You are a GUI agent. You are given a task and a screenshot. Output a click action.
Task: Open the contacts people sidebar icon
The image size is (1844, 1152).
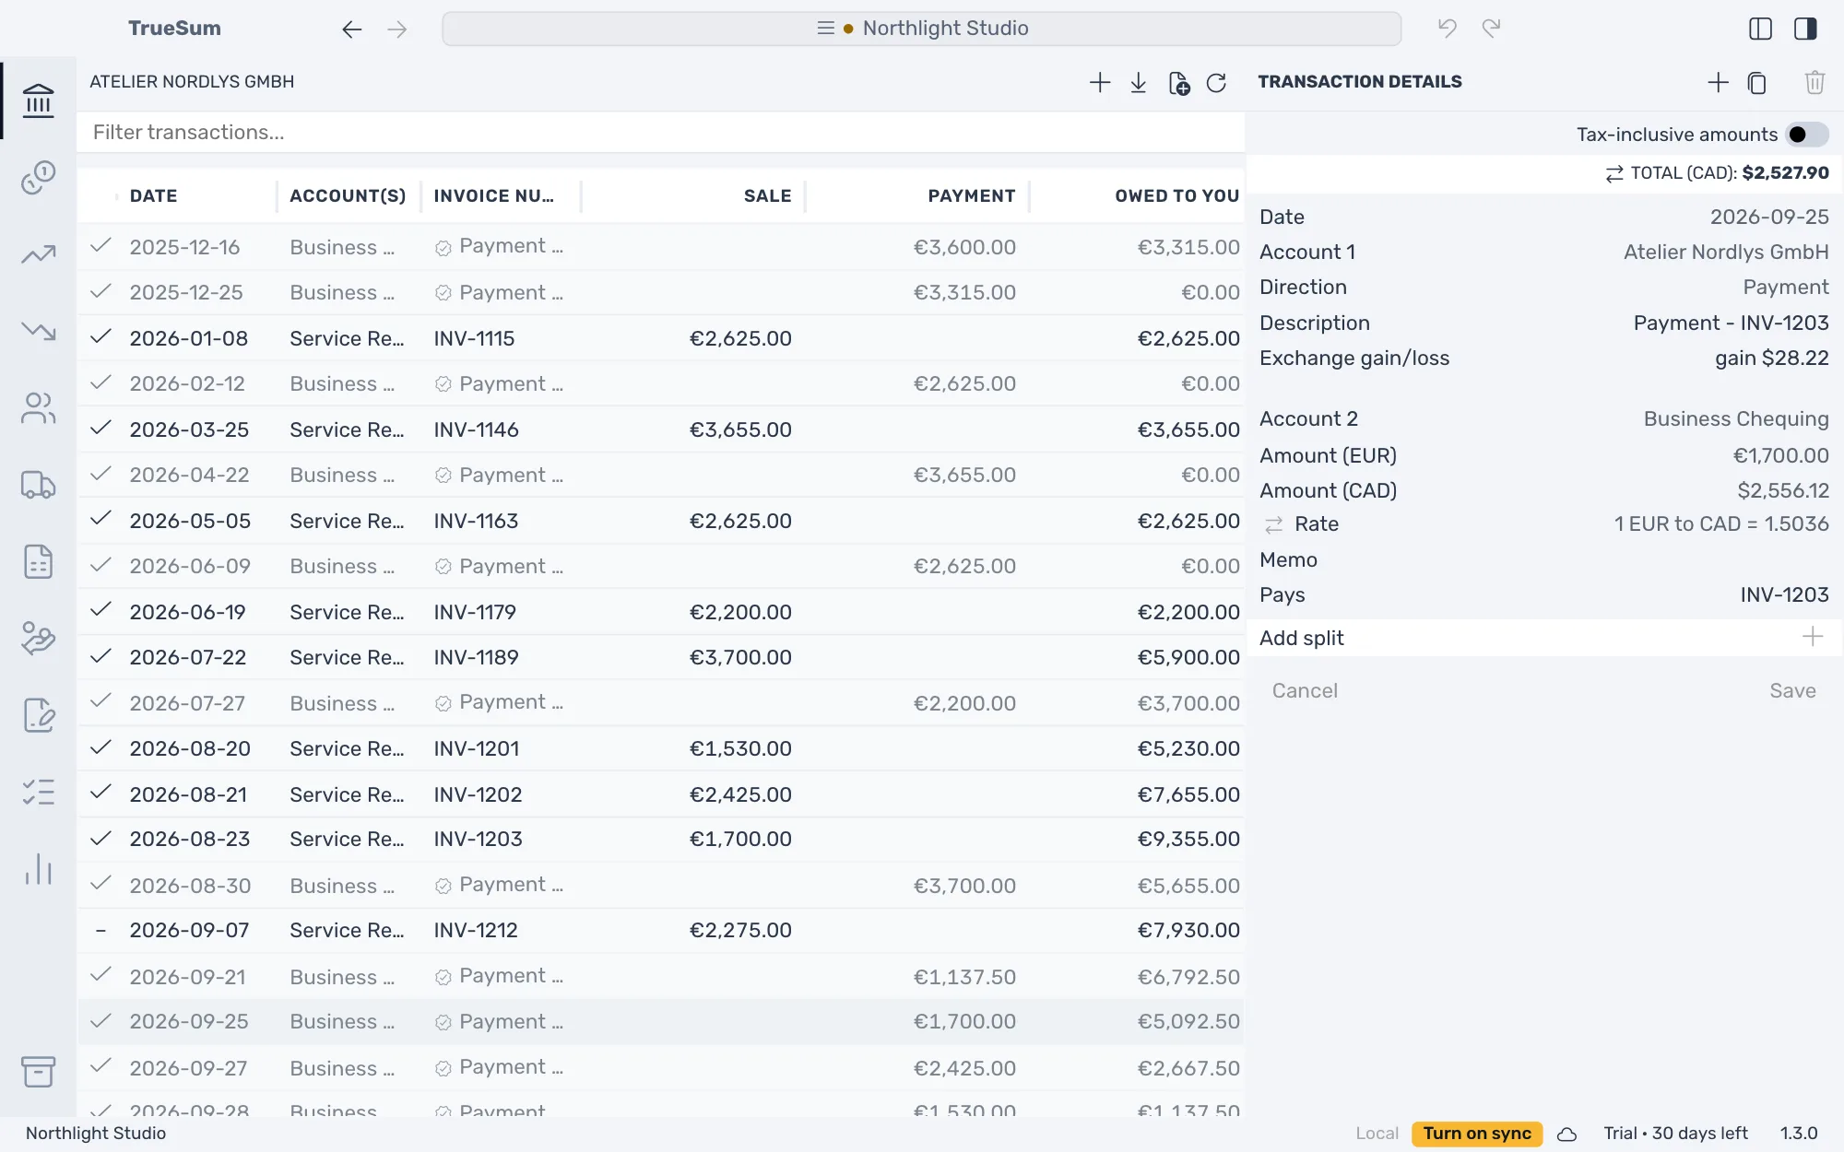(x=38, y=408)
